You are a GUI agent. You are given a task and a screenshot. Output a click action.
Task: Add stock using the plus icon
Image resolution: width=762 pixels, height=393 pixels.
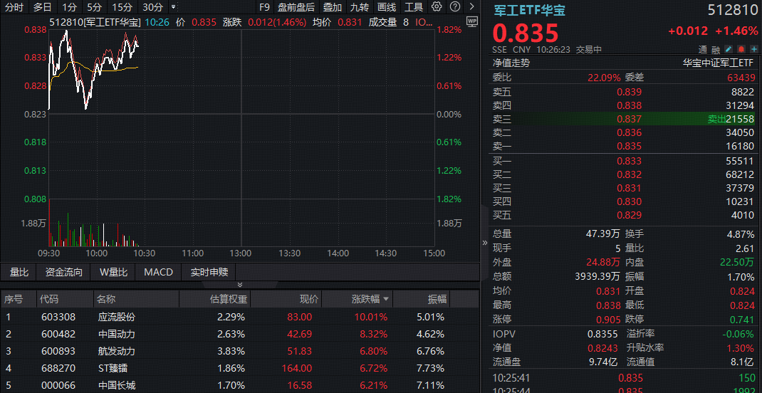(x=753, y=49)
